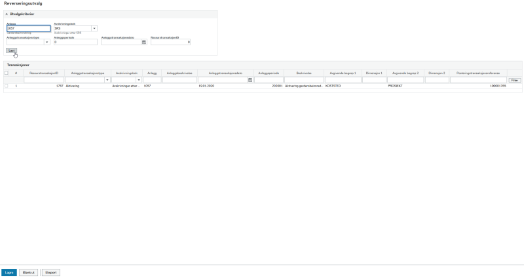This screenshot has width=524, height=278.
Task: Click the Beskrivelse table filter box
Action: point(304,80)
